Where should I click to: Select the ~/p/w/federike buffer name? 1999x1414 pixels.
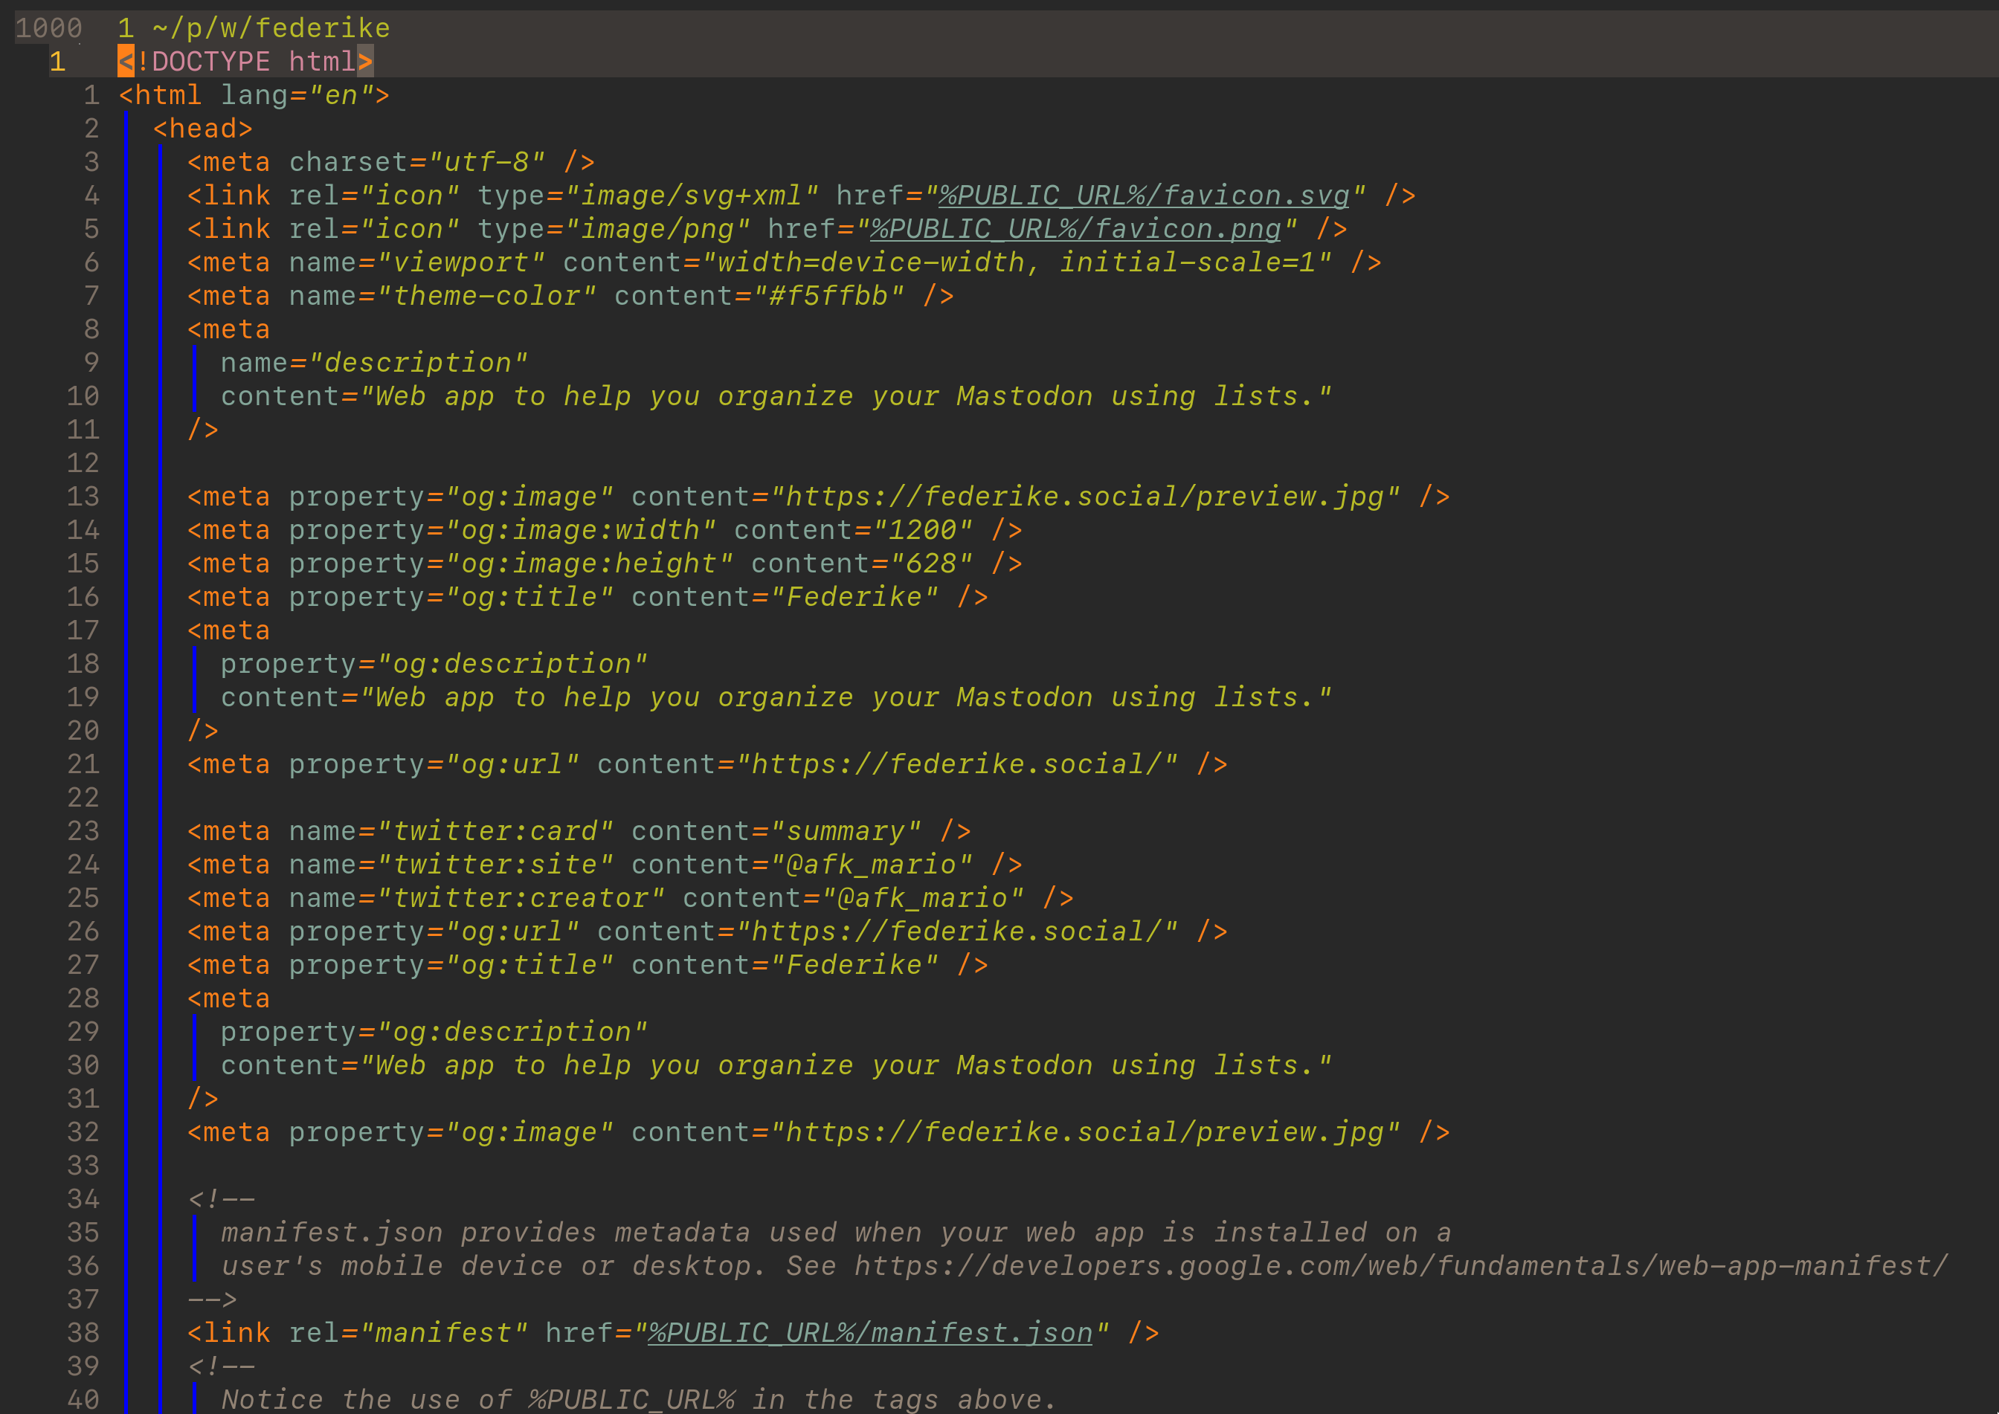[x=270, y=27]
